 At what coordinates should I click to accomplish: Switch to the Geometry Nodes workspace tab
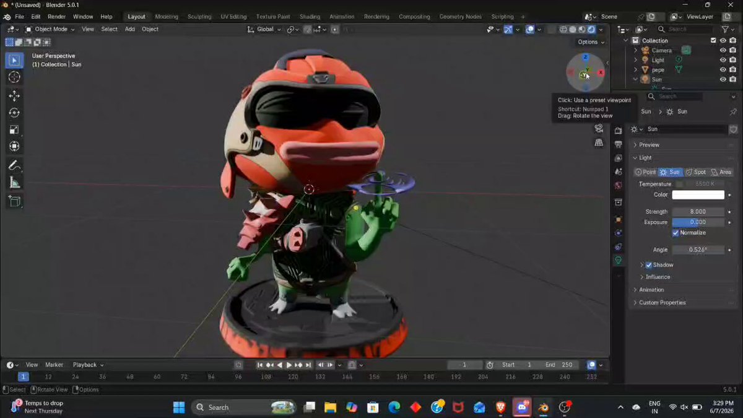pyautogui.click(x=460, y=17)
